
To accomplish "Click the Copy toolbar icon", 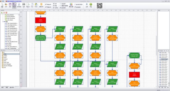I will coord(32,4).
